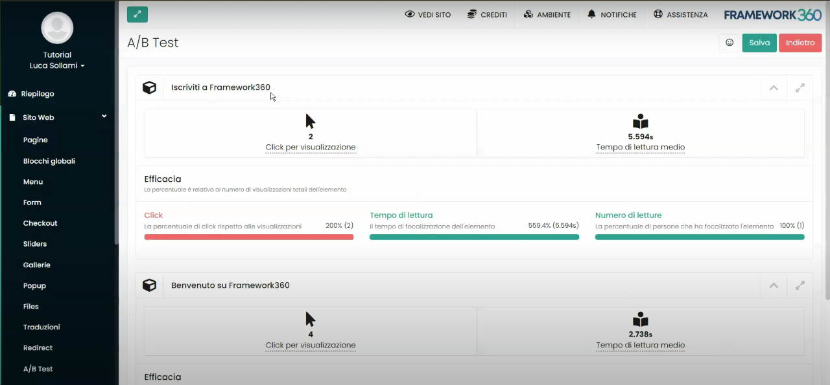
Task: Click "Tempo di lettura medio" in Iscriviti card
Action: click(641, 148)
